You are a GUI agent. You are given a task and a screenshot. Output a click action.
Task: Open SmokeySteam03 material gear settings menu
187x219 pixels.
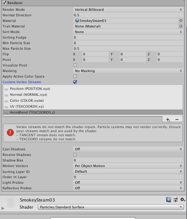[x=183, y=199]
